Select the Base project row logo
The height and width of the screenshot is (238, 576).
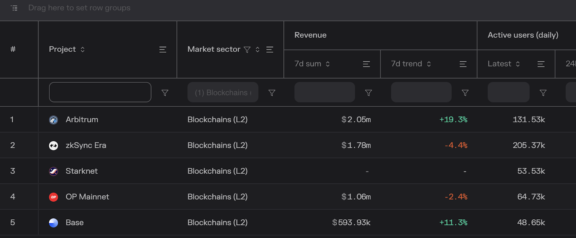pyautogui.click(x=53, y=223)
